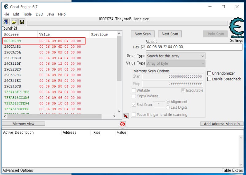Open the File menu
Screen dimensions: 246x175
[x=6, y=14]
